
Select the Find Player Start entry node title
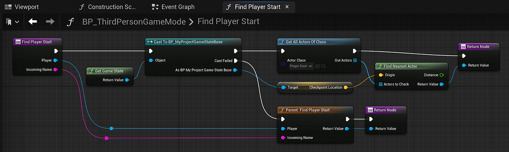tap(37, 42)
